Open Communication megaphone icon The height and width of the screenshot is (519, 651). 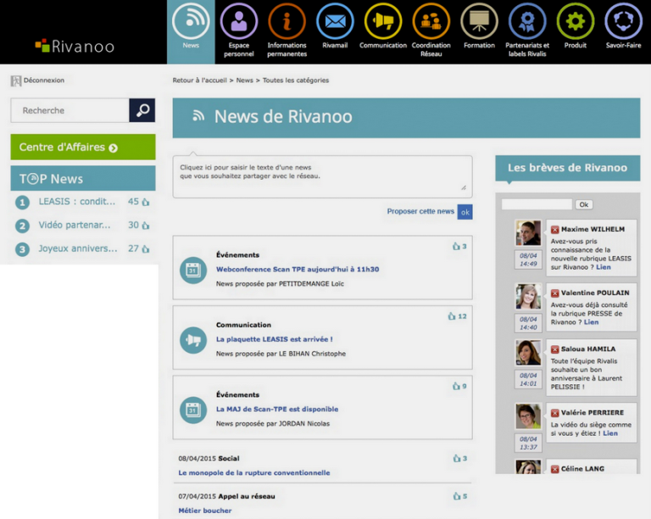(383, 21)
